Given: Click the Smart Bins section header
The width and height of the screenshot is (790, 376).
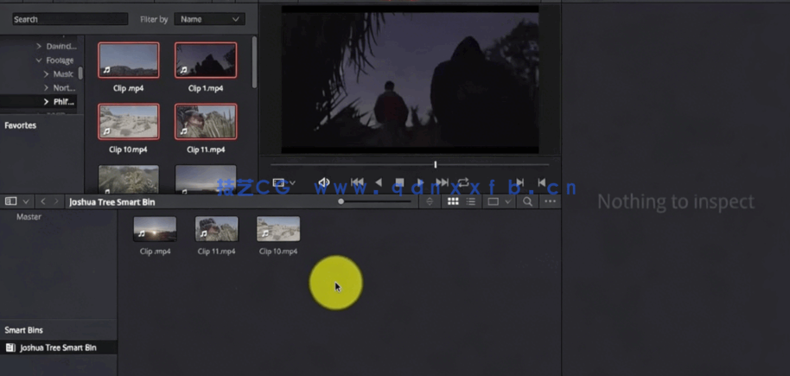Looking at the screenshot, I should 23,330.
